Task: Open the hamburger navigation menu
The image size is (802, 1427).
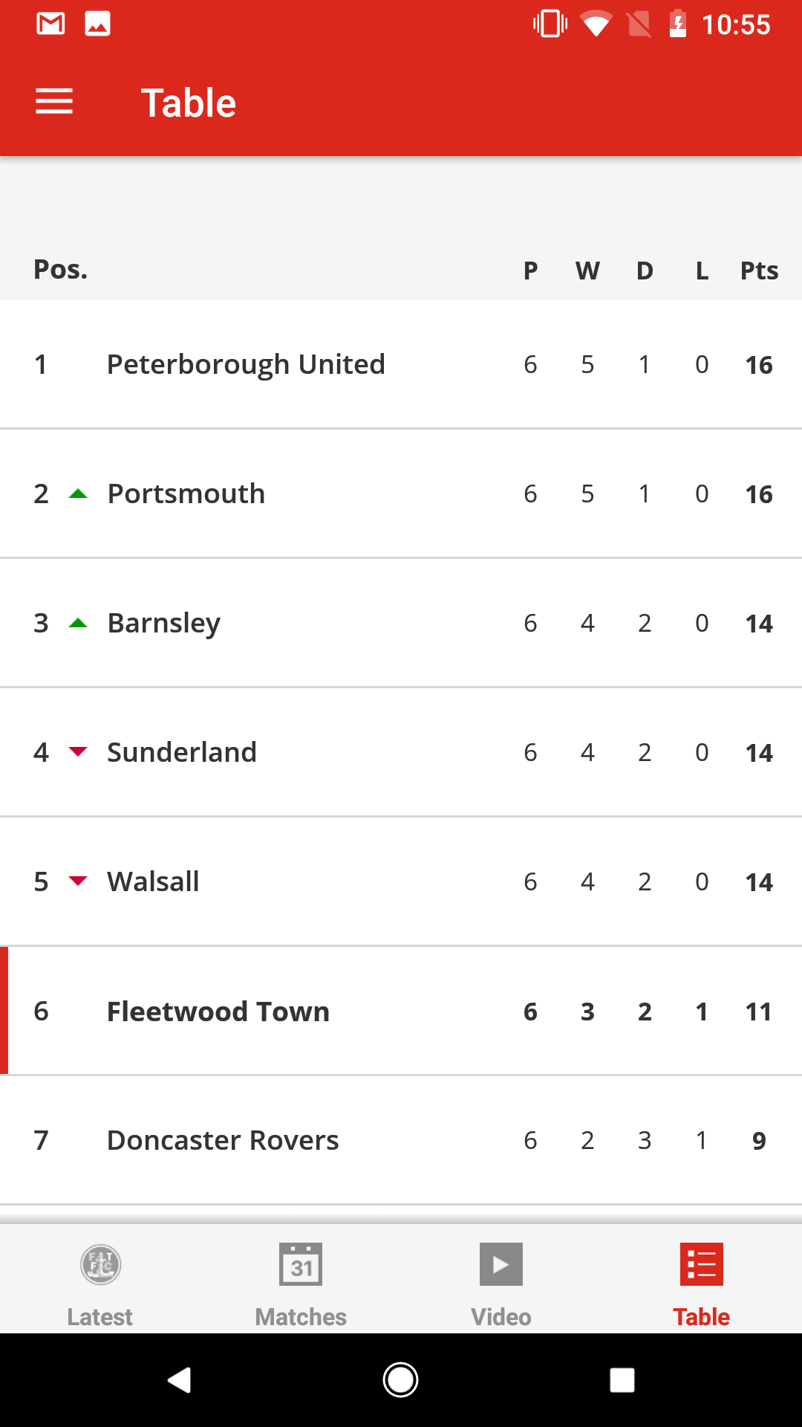Action: [x=54, y=102]
